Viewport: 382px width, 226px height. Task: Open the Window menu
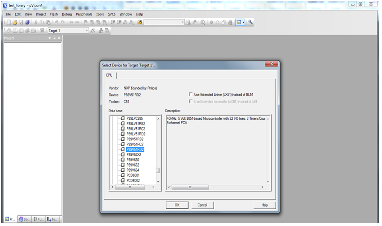(x=125, y=14)
